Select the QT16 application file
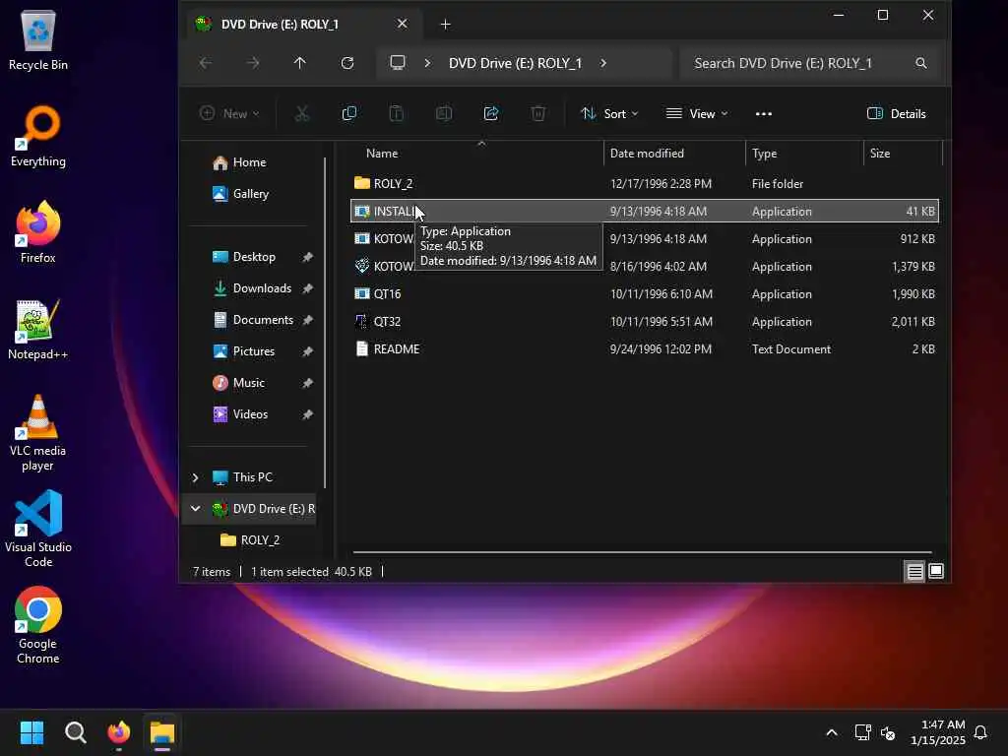The image size is (1008, 756). click(x=645, y=293)
